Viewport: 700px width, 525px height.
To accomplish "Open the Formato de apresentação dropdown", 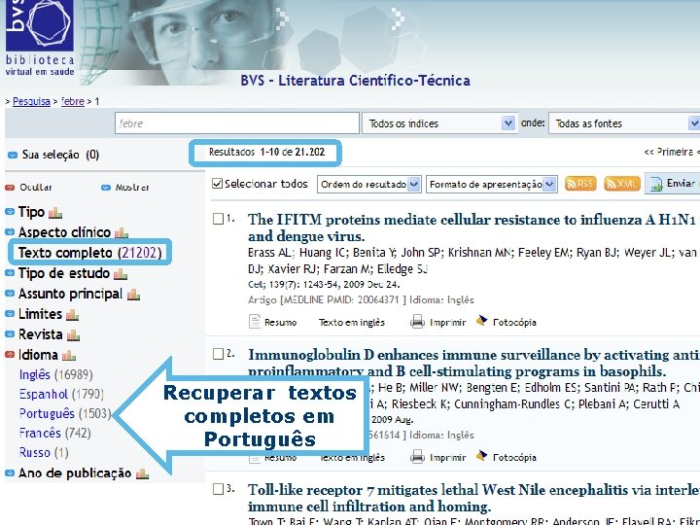I will click(492, 184).
